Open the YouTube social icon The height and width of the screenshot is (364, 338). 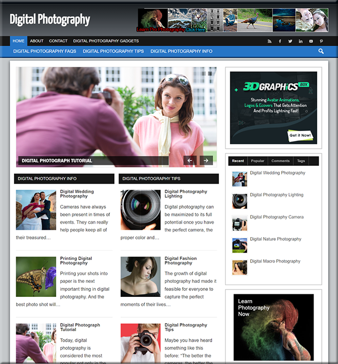[311, 41]
